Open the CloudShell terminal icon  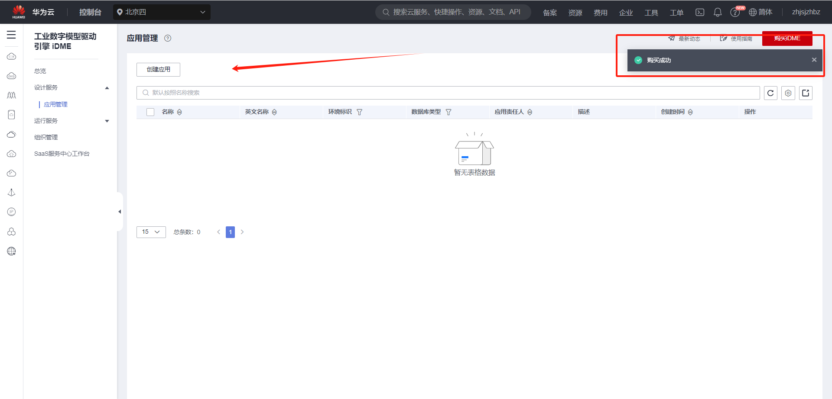coord(700,12)
